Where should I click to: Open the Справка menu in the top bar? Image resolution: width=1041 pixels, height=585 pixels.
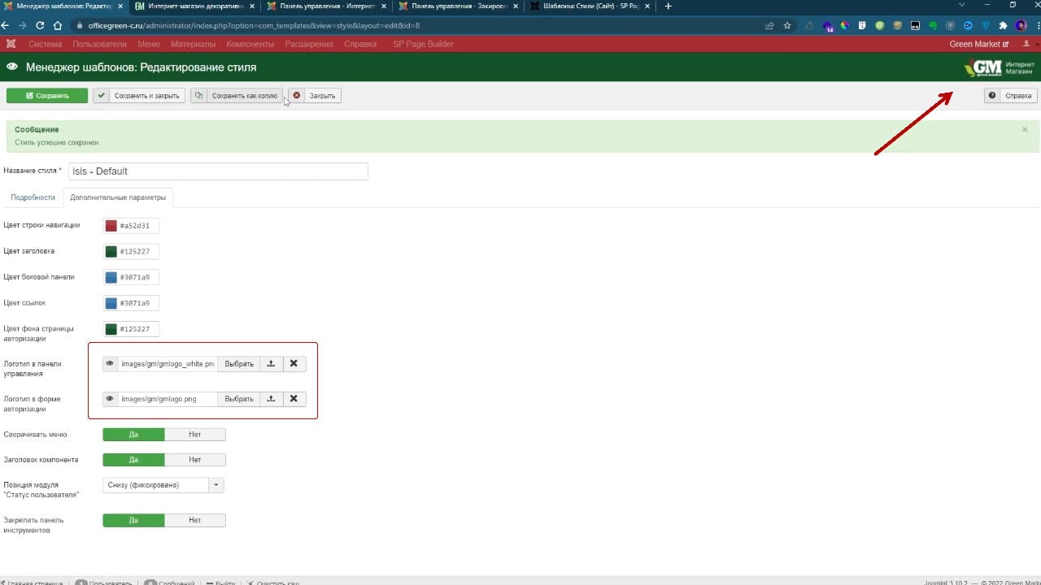360,44
